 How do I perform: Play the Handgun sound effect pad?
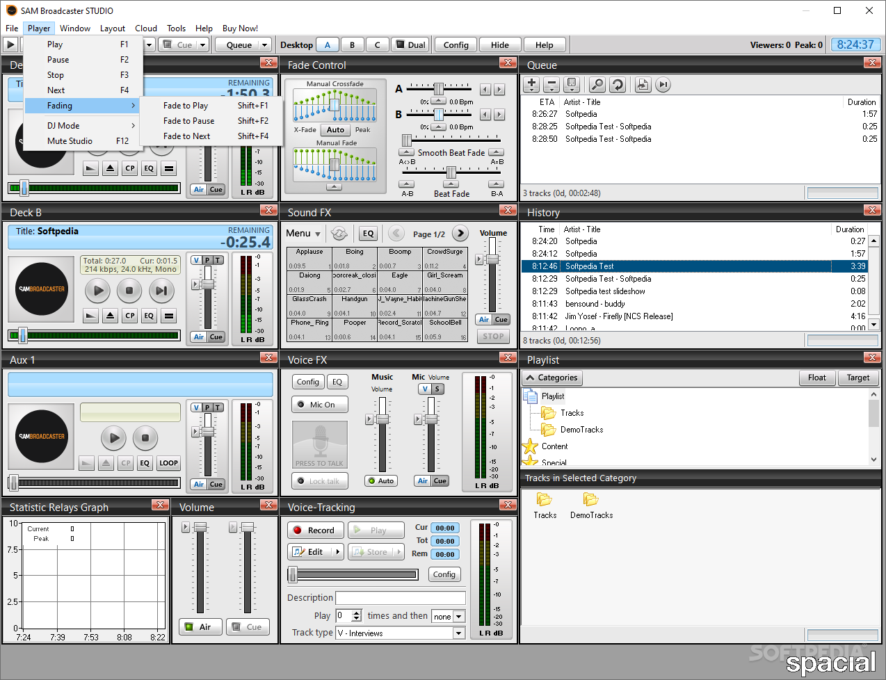tap(355, 306)
